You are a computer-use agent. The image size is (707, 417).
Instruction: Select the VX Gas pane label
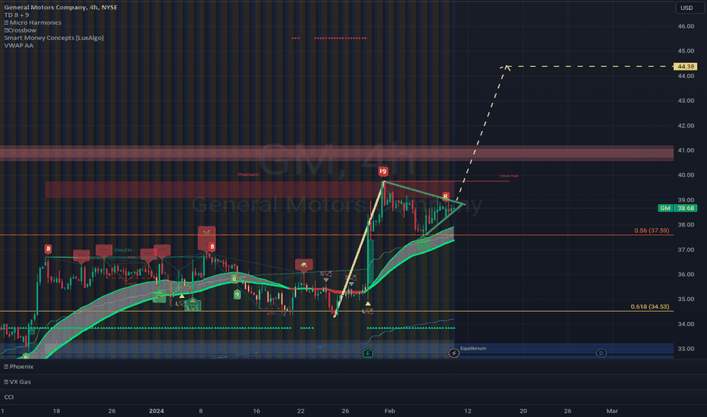click(20, 382)
